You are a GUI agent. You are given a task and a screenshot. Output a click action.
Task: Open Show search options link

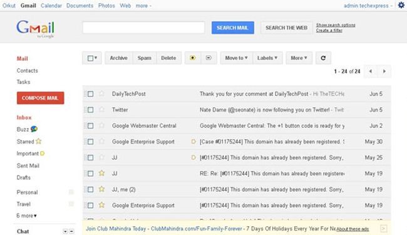[x=336, y=25]
